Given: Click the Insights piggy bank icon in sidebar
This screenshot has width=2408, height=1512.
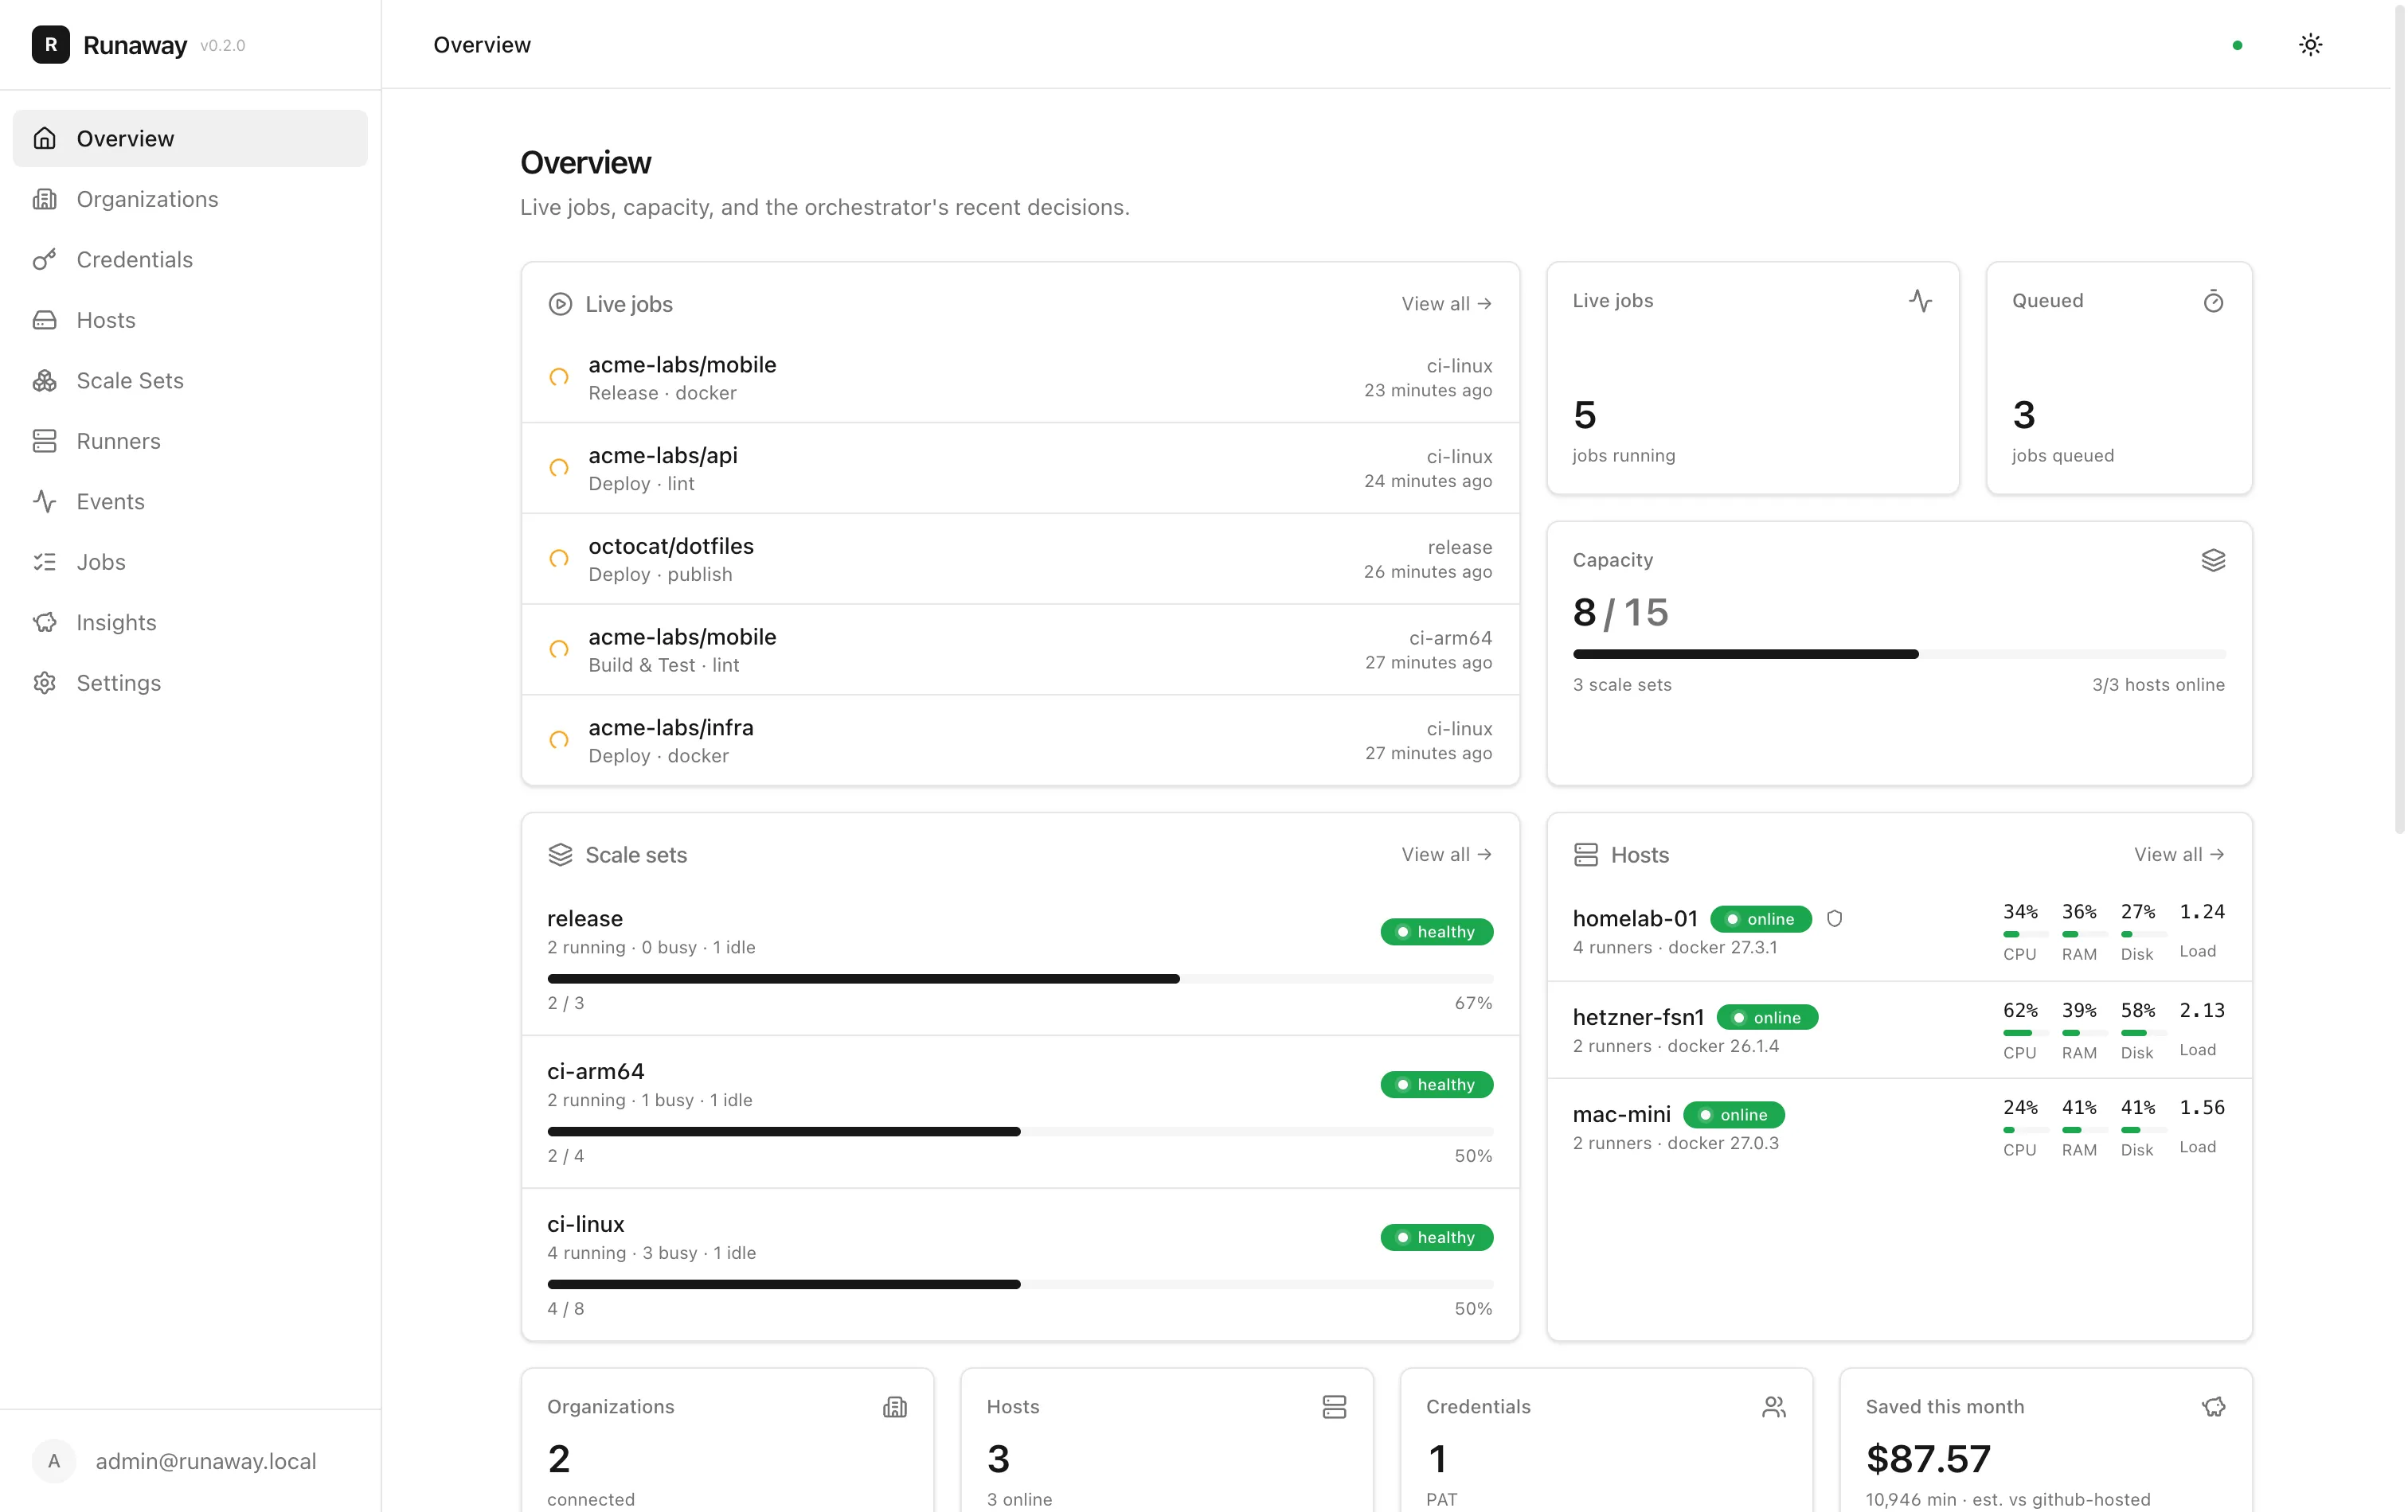Looking at the screenshot, I should (x=44, y=622).
